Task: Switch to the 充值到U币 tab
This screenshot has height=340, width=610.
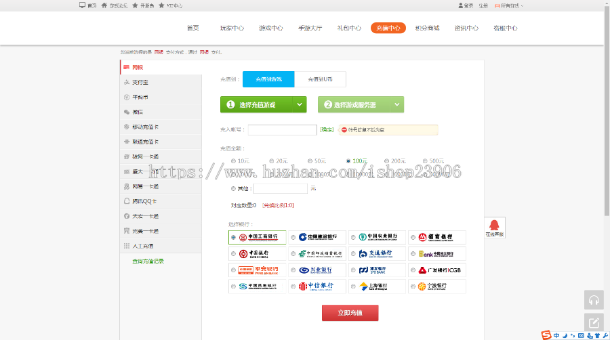Action: click(320, 79)
